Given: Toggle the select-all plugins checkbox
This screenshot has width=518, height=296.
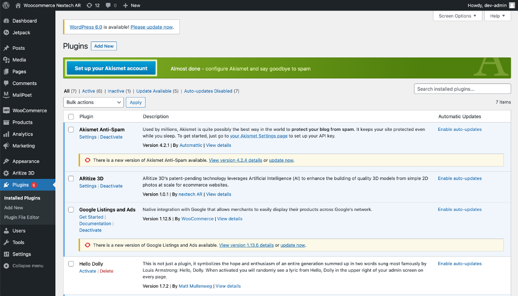Looking at the screenshot, I should pos(71,117).
